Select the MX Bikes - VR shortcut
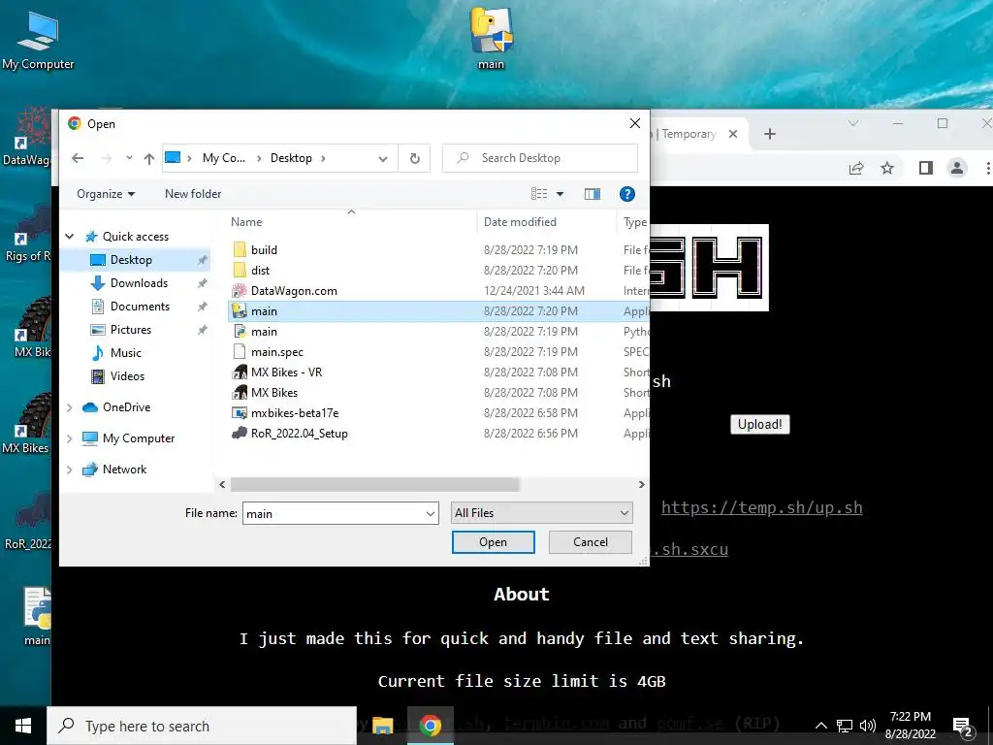This screenshot has height=745, width=993. click(438, 372)
